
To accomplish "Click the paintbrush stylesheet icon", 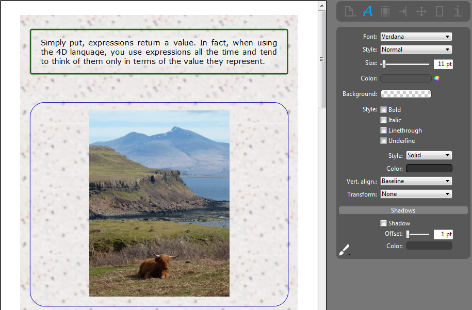I will [x=344, y=251].
